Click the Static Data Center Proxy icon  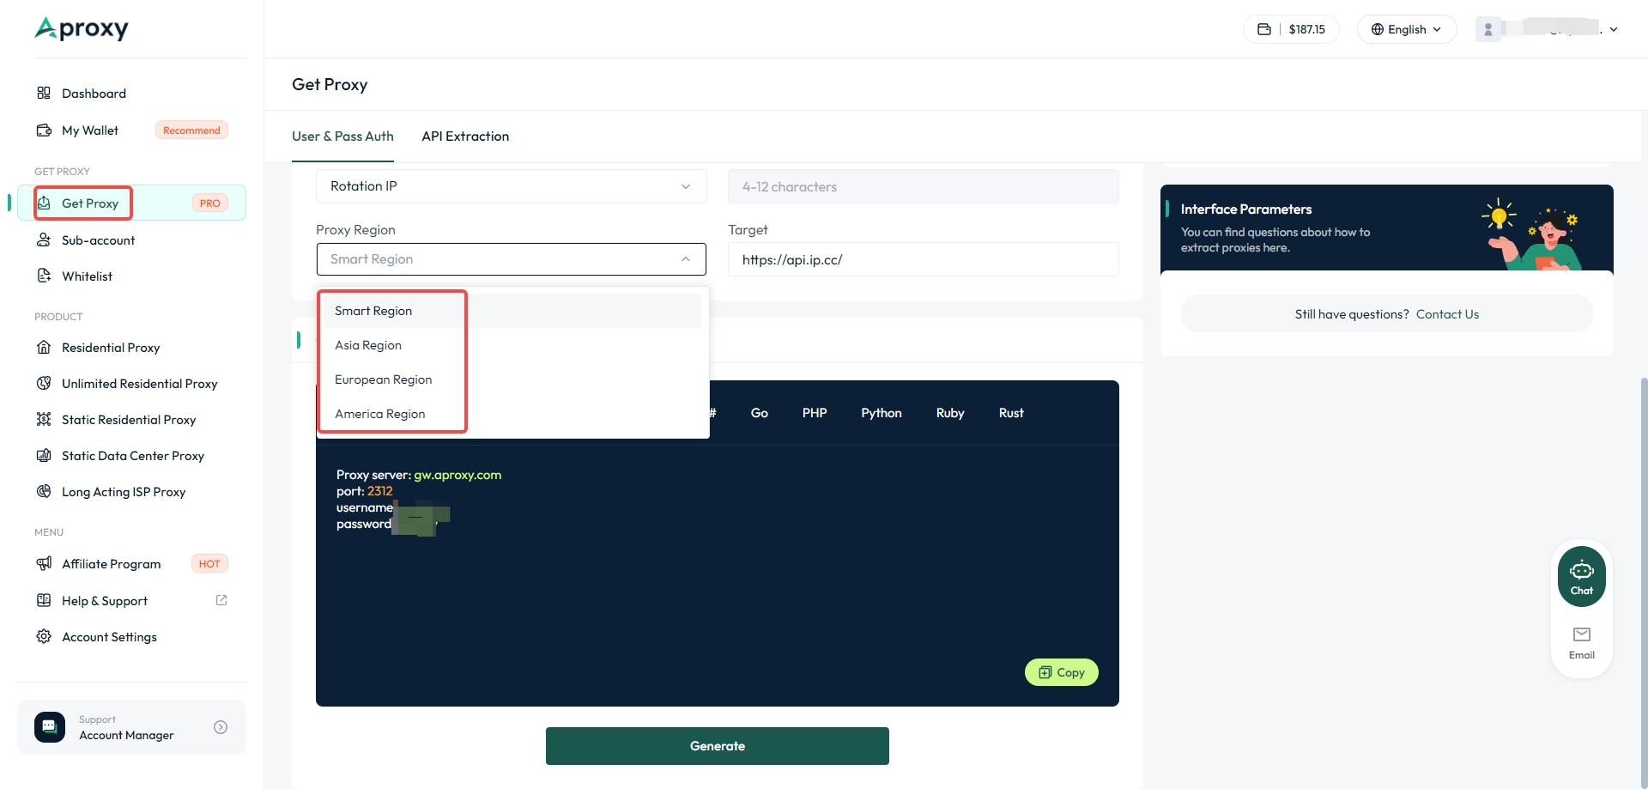tap(44, 456)
